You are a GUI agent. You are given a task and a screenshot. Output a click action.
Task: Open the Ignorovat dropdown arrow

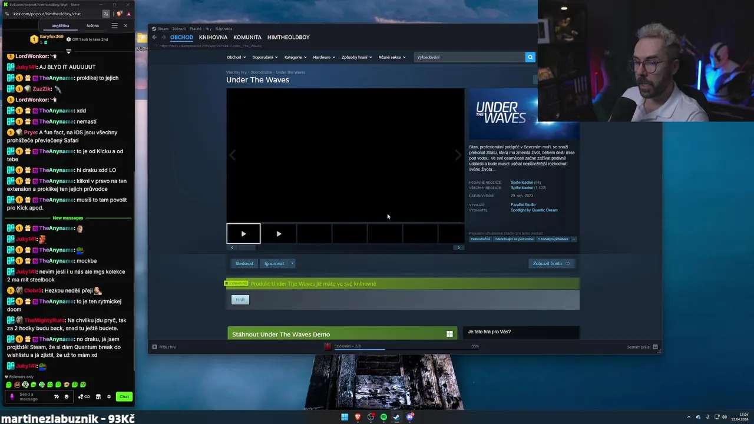pyautogui.click(x=292, y=263)
